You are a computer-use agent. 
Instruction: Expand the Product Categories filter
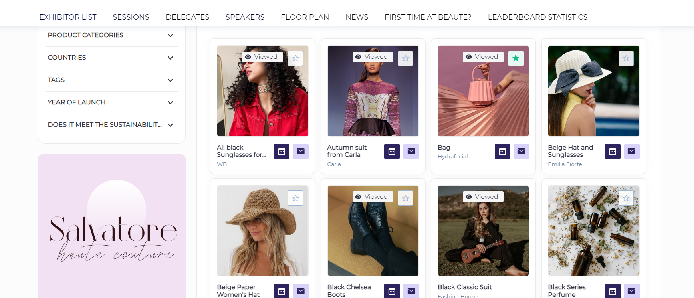pos(111,35)
